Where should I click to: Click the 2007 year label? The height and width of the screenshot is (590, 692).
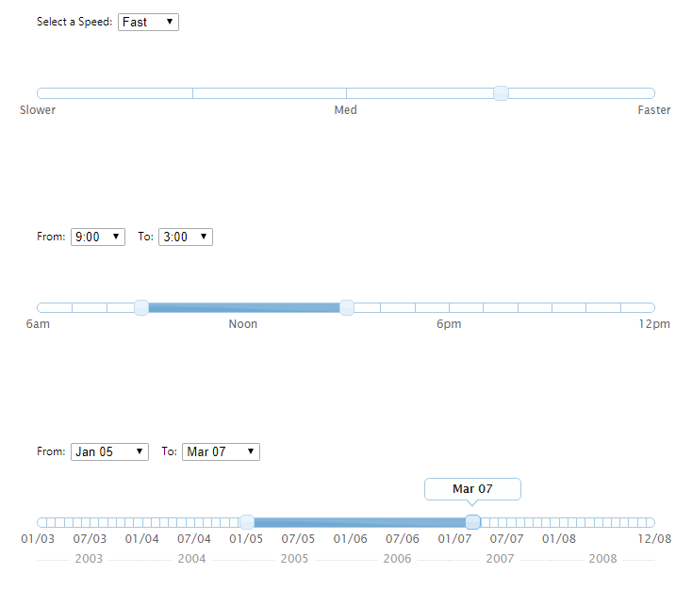coord(500,559)
